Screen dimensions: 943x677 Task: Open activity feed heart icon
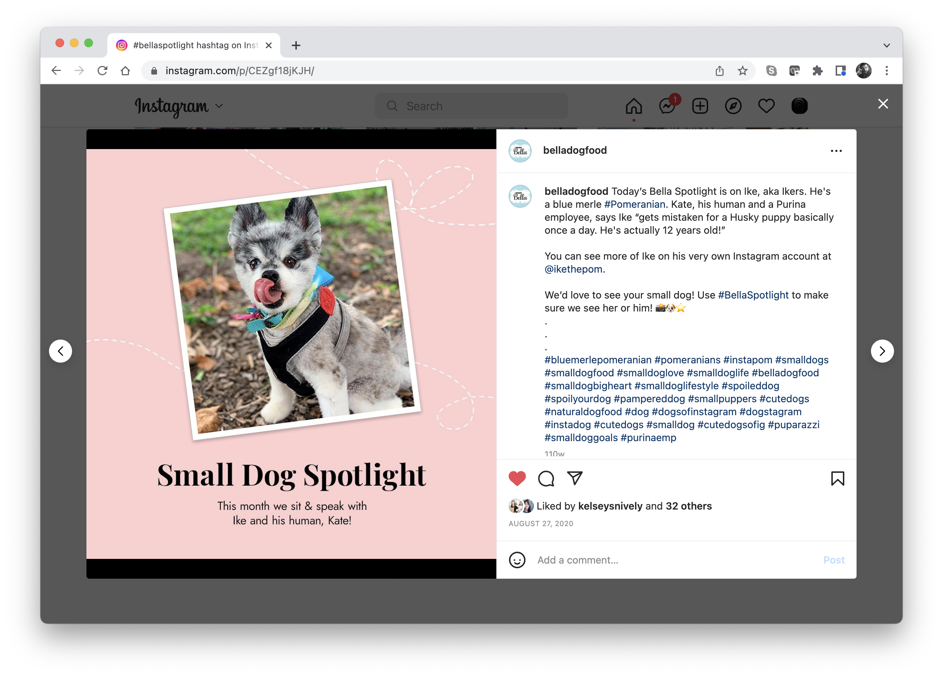tap(766, 106)
